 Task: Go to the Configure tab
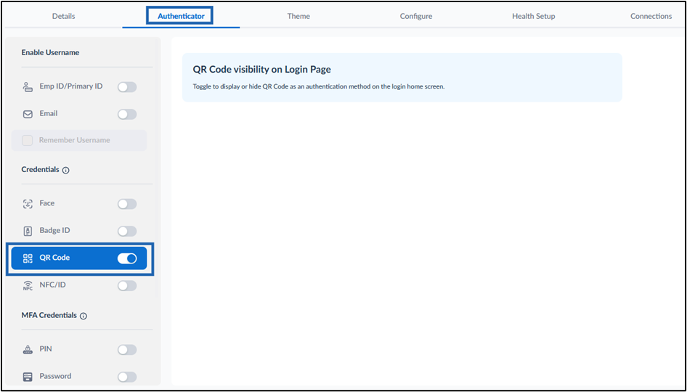click(x=416, y=16)
